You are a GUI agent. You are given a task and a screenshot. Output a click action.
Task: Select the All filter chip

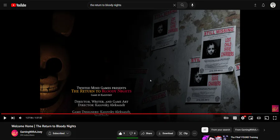[x=205, y=130]
